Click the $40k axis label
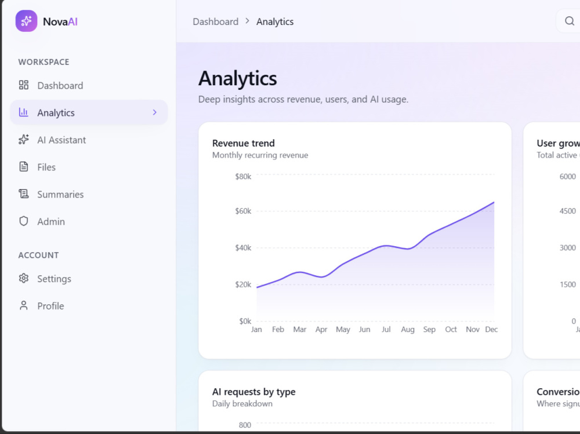This screenshot has width=580, height=434. click(243, 247)
